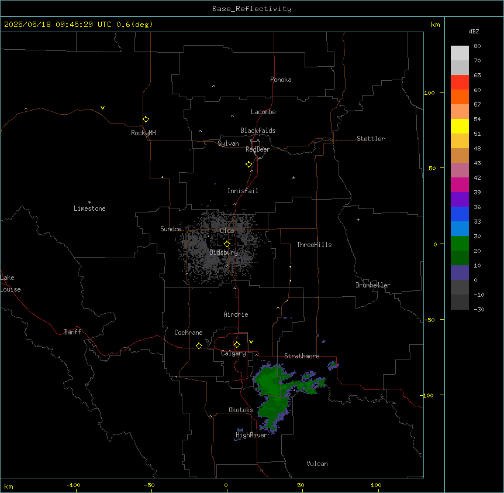The width and height of the screenshot is (504, 493).
Task: Click the dBZ legend heading
Action: pos(474,31)
